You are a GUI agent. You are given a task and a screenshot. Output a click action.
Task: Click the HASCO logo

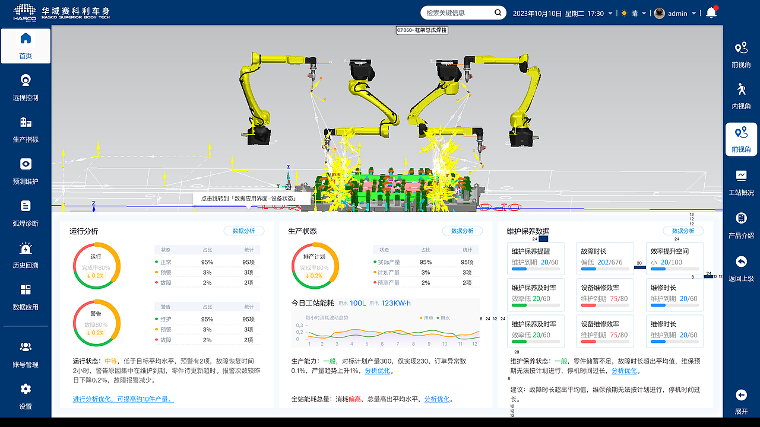24,12
